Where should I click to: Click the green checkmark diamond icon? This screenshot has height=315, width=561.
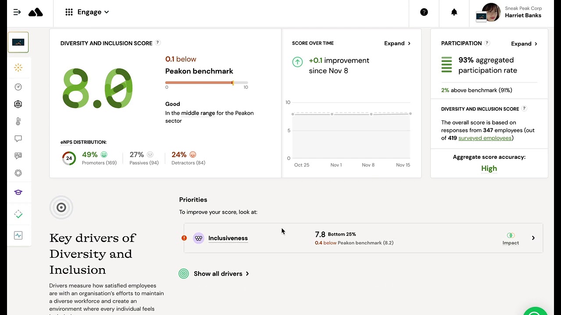pyautogui.click(x=18, y=214)
